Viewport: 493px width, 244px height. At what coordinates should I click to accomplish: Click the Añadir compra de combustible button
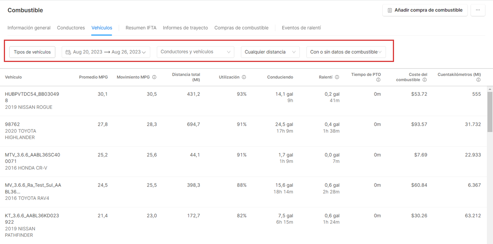pyautogui.click(x=425, y=10)
